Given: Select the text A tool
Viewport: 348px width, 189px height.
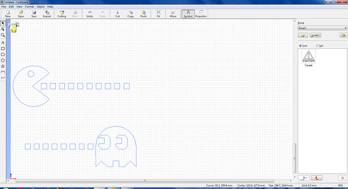Looking at the screenshot, I should point(3,43).
